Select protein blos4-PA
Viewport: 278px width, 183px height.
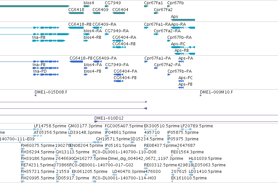tap(93, 65)
